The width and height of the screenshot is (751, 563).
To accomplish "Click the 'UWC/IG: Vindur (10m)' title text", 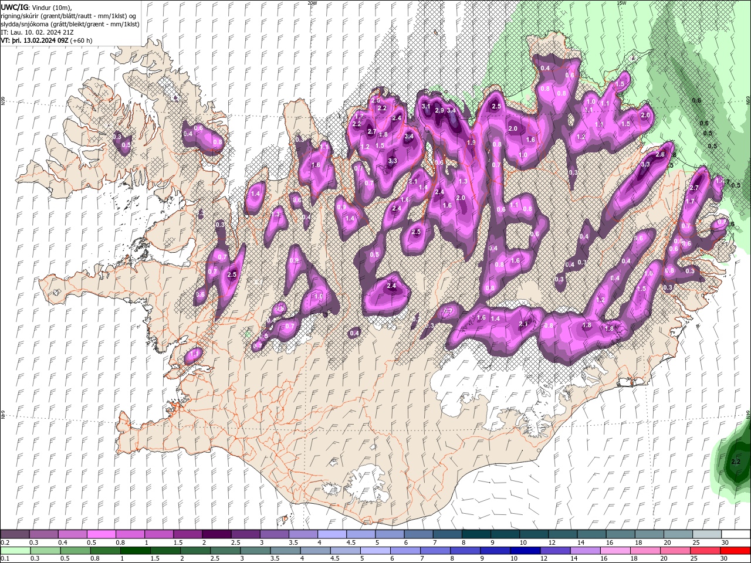I will [36, 7].
